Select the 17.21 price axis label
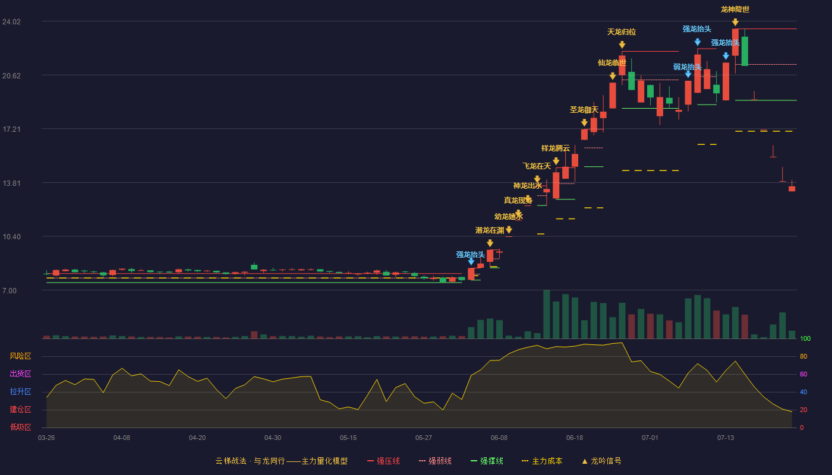 pos(11,129)
